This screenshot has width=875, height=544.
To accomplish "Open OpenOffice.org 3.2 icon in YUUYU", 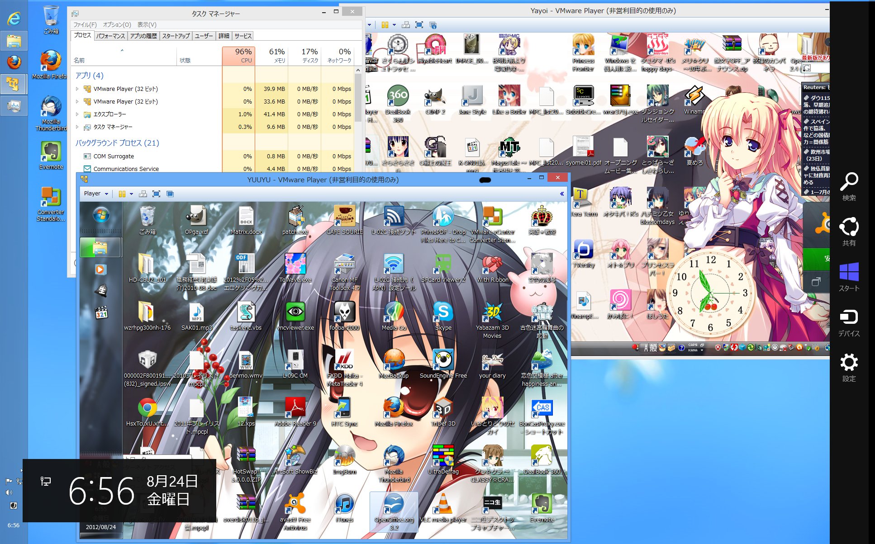I will (394, 511).
